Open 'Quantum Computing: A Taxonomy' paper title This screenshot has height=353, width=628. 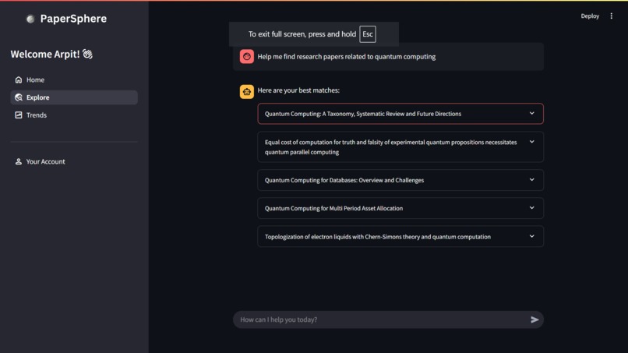click(363, 114)
